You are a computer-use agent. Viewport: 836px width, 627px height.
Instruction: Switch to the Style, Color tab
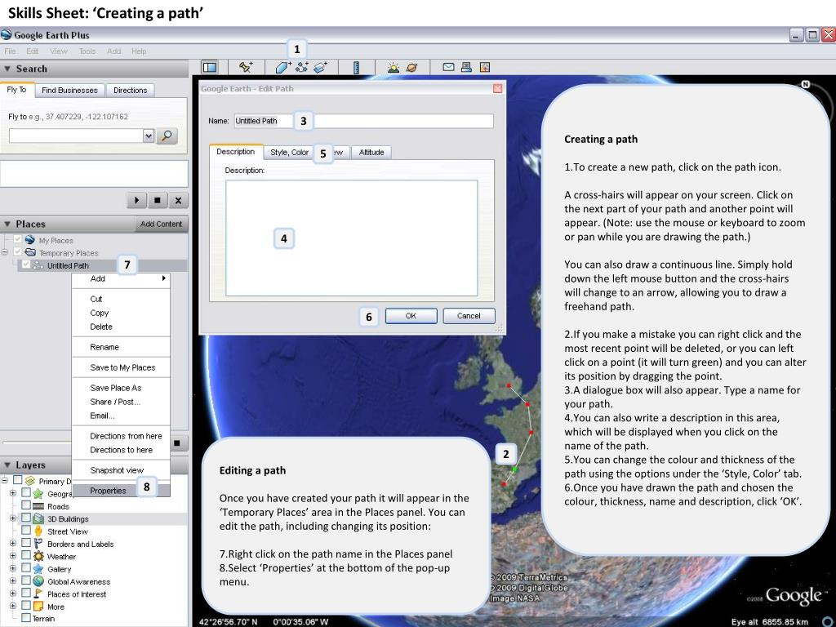click(290, 153)
